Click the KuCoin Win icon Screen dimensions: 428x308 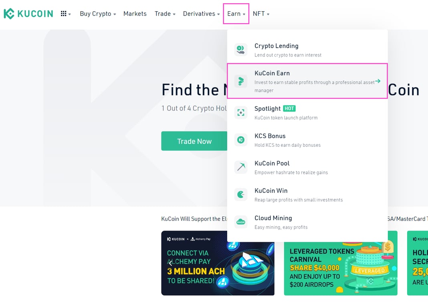241,195
